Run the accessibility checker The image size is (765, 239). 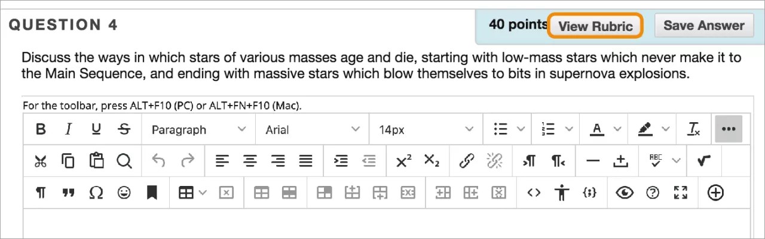[562, 193]
